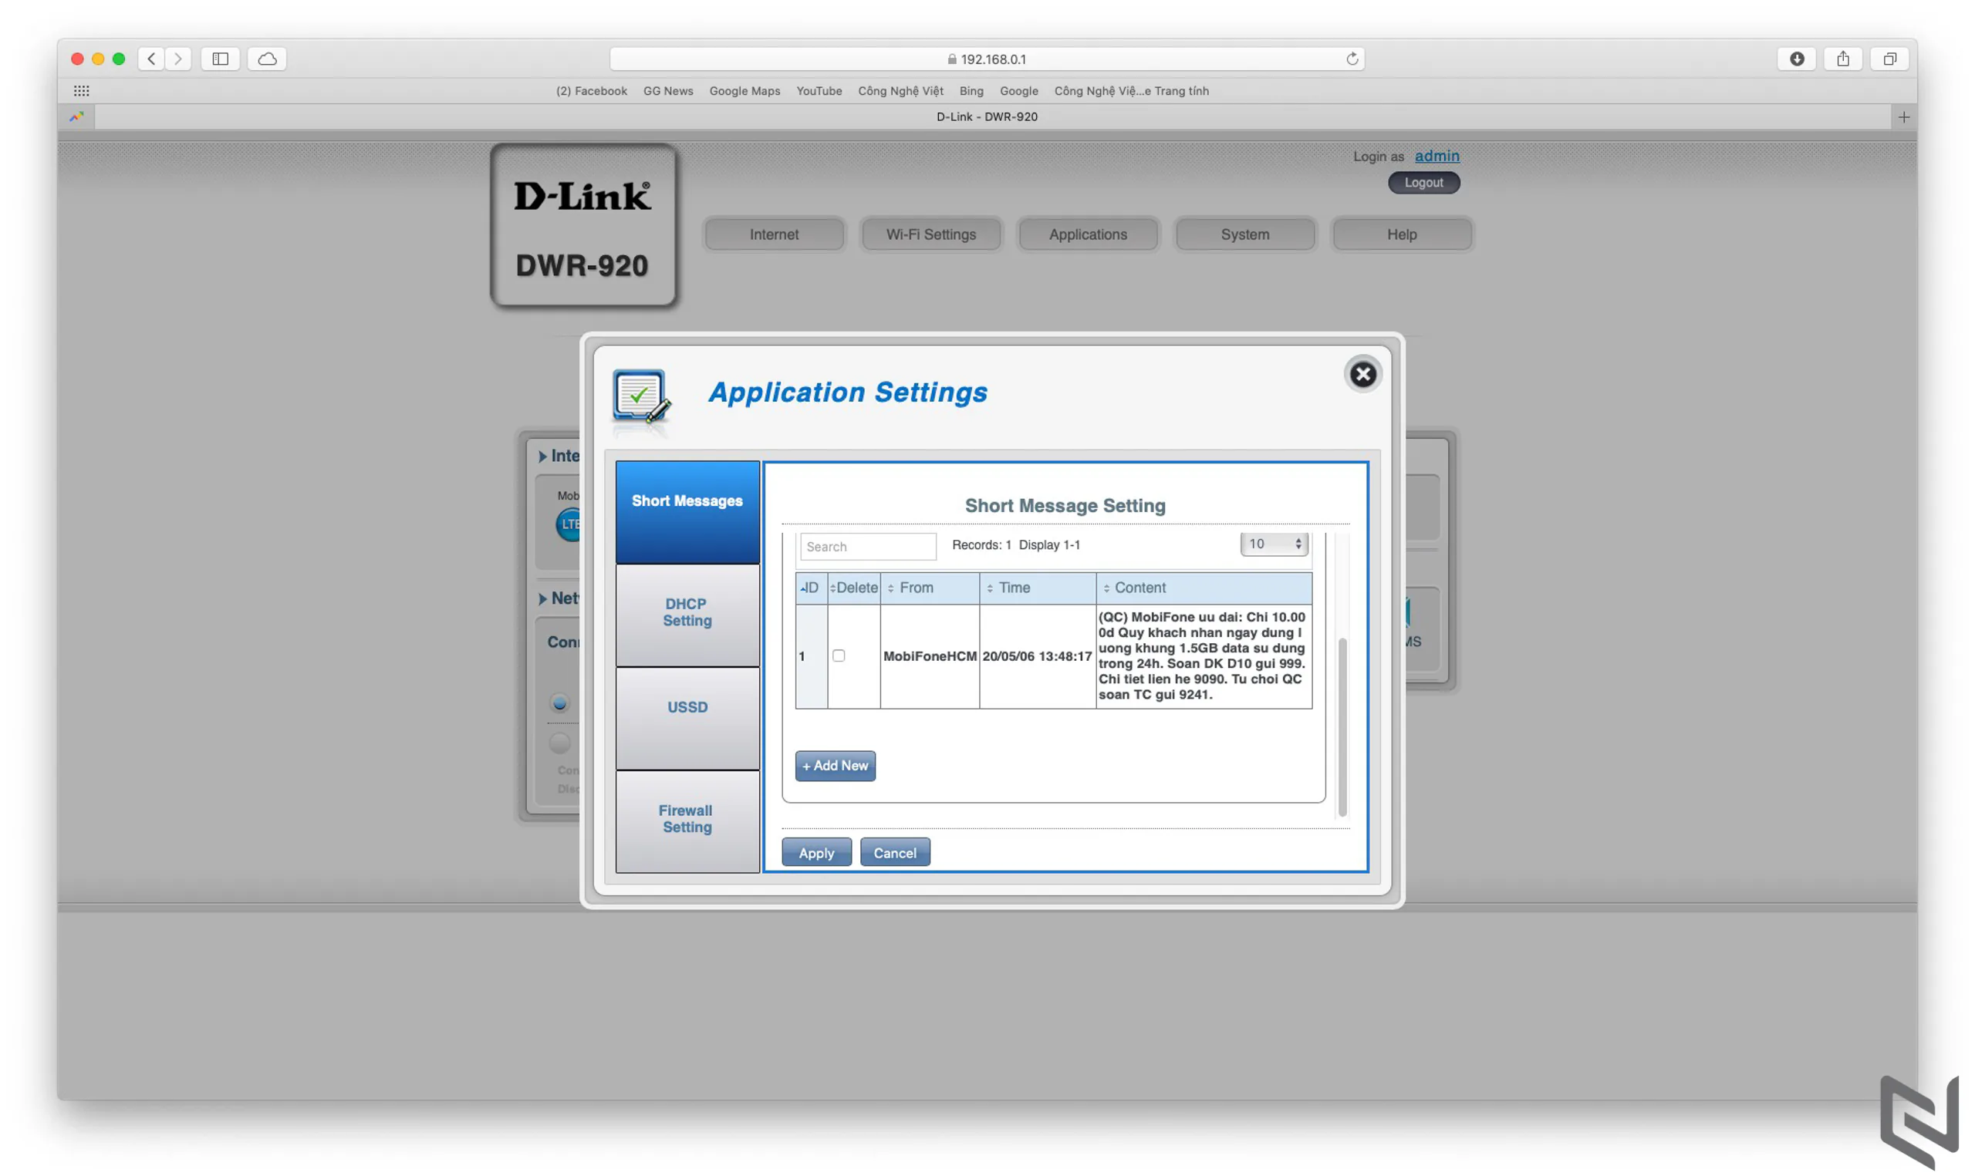The image size is (1975, 1176).
Task: Open the System menu
Action: 1244,234
